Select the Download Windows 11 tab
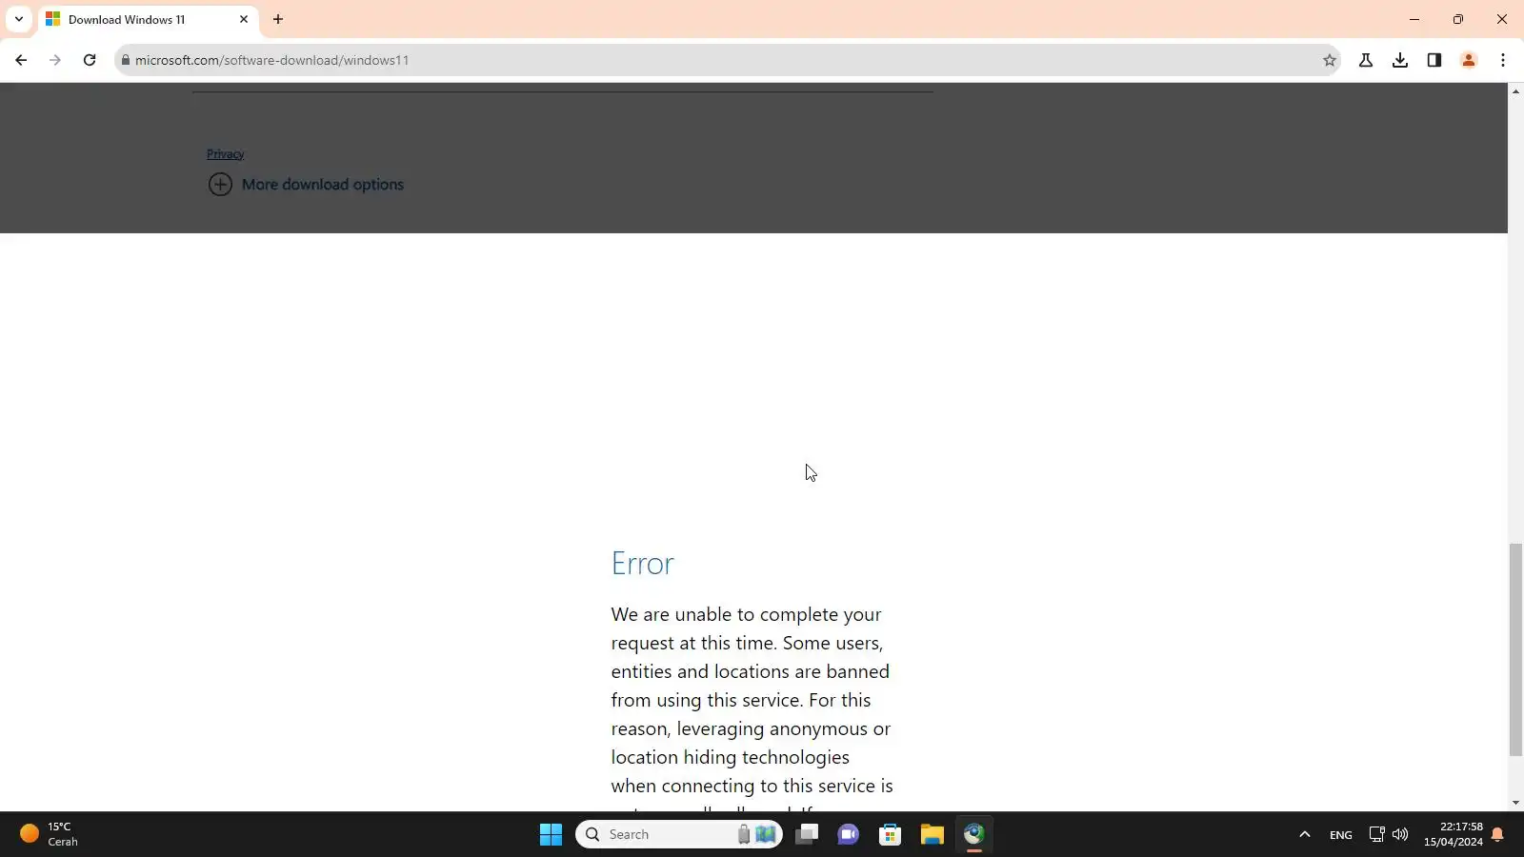 point(148,19)
